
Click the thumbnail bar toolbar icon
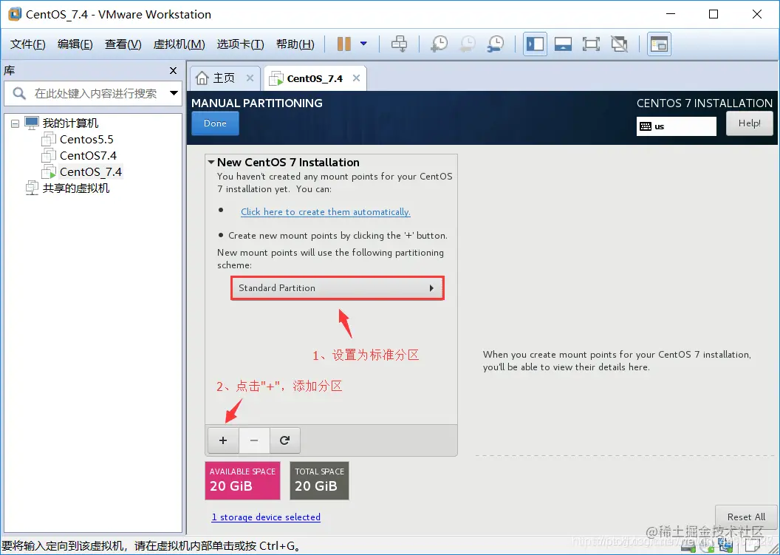tap(659, 44)
